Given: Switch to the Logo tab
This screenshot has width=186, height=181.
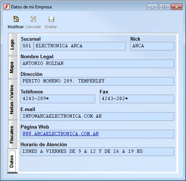Looking at the screenshot, I should point(13,44).
